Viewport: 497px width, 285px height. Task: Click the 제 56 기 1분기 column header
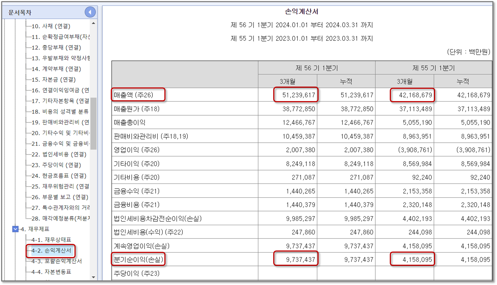pyautogui.click(x=317, y=68)
